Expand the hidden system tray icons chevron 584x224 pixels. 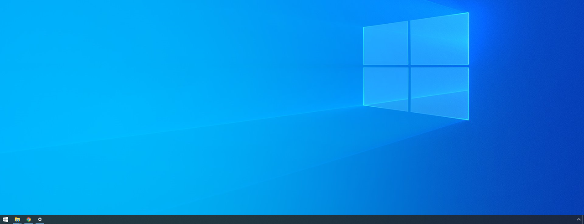[579, 219]
